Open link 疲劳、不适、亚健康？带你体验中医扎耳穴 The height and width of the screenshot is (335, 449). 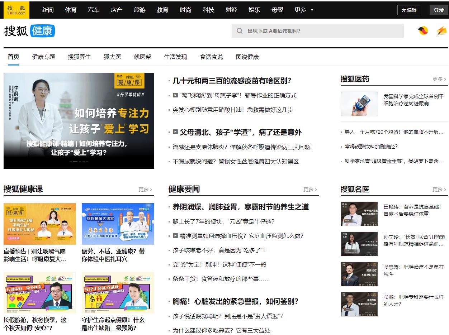coord(113,255)
